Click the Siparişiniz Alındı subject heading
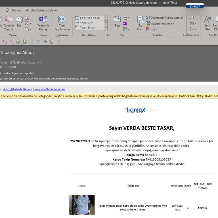 tap(17, 53)
